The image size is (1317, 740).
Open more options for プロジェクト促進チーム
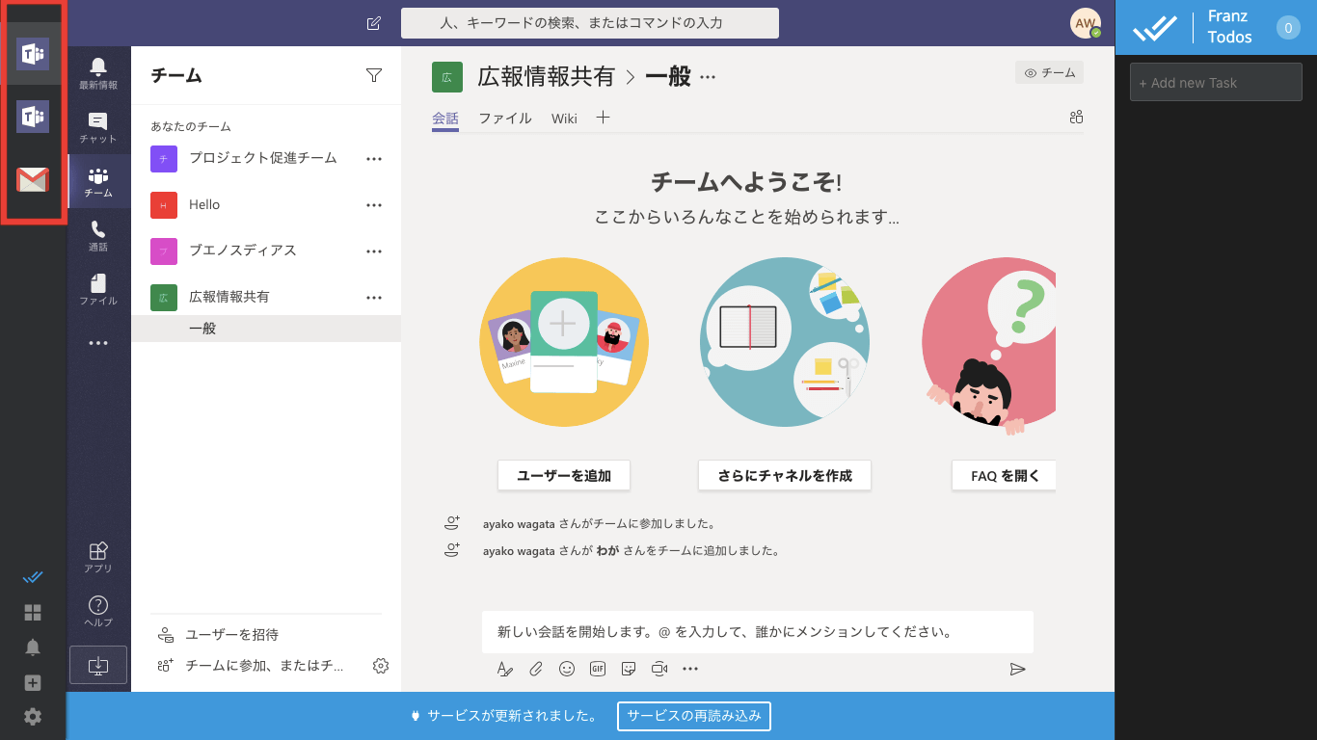point(374,159)
